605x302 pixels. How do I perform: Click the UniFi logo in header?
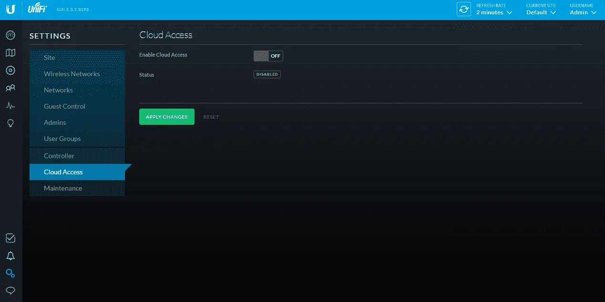pyautogui.click(x=37, y=9)
